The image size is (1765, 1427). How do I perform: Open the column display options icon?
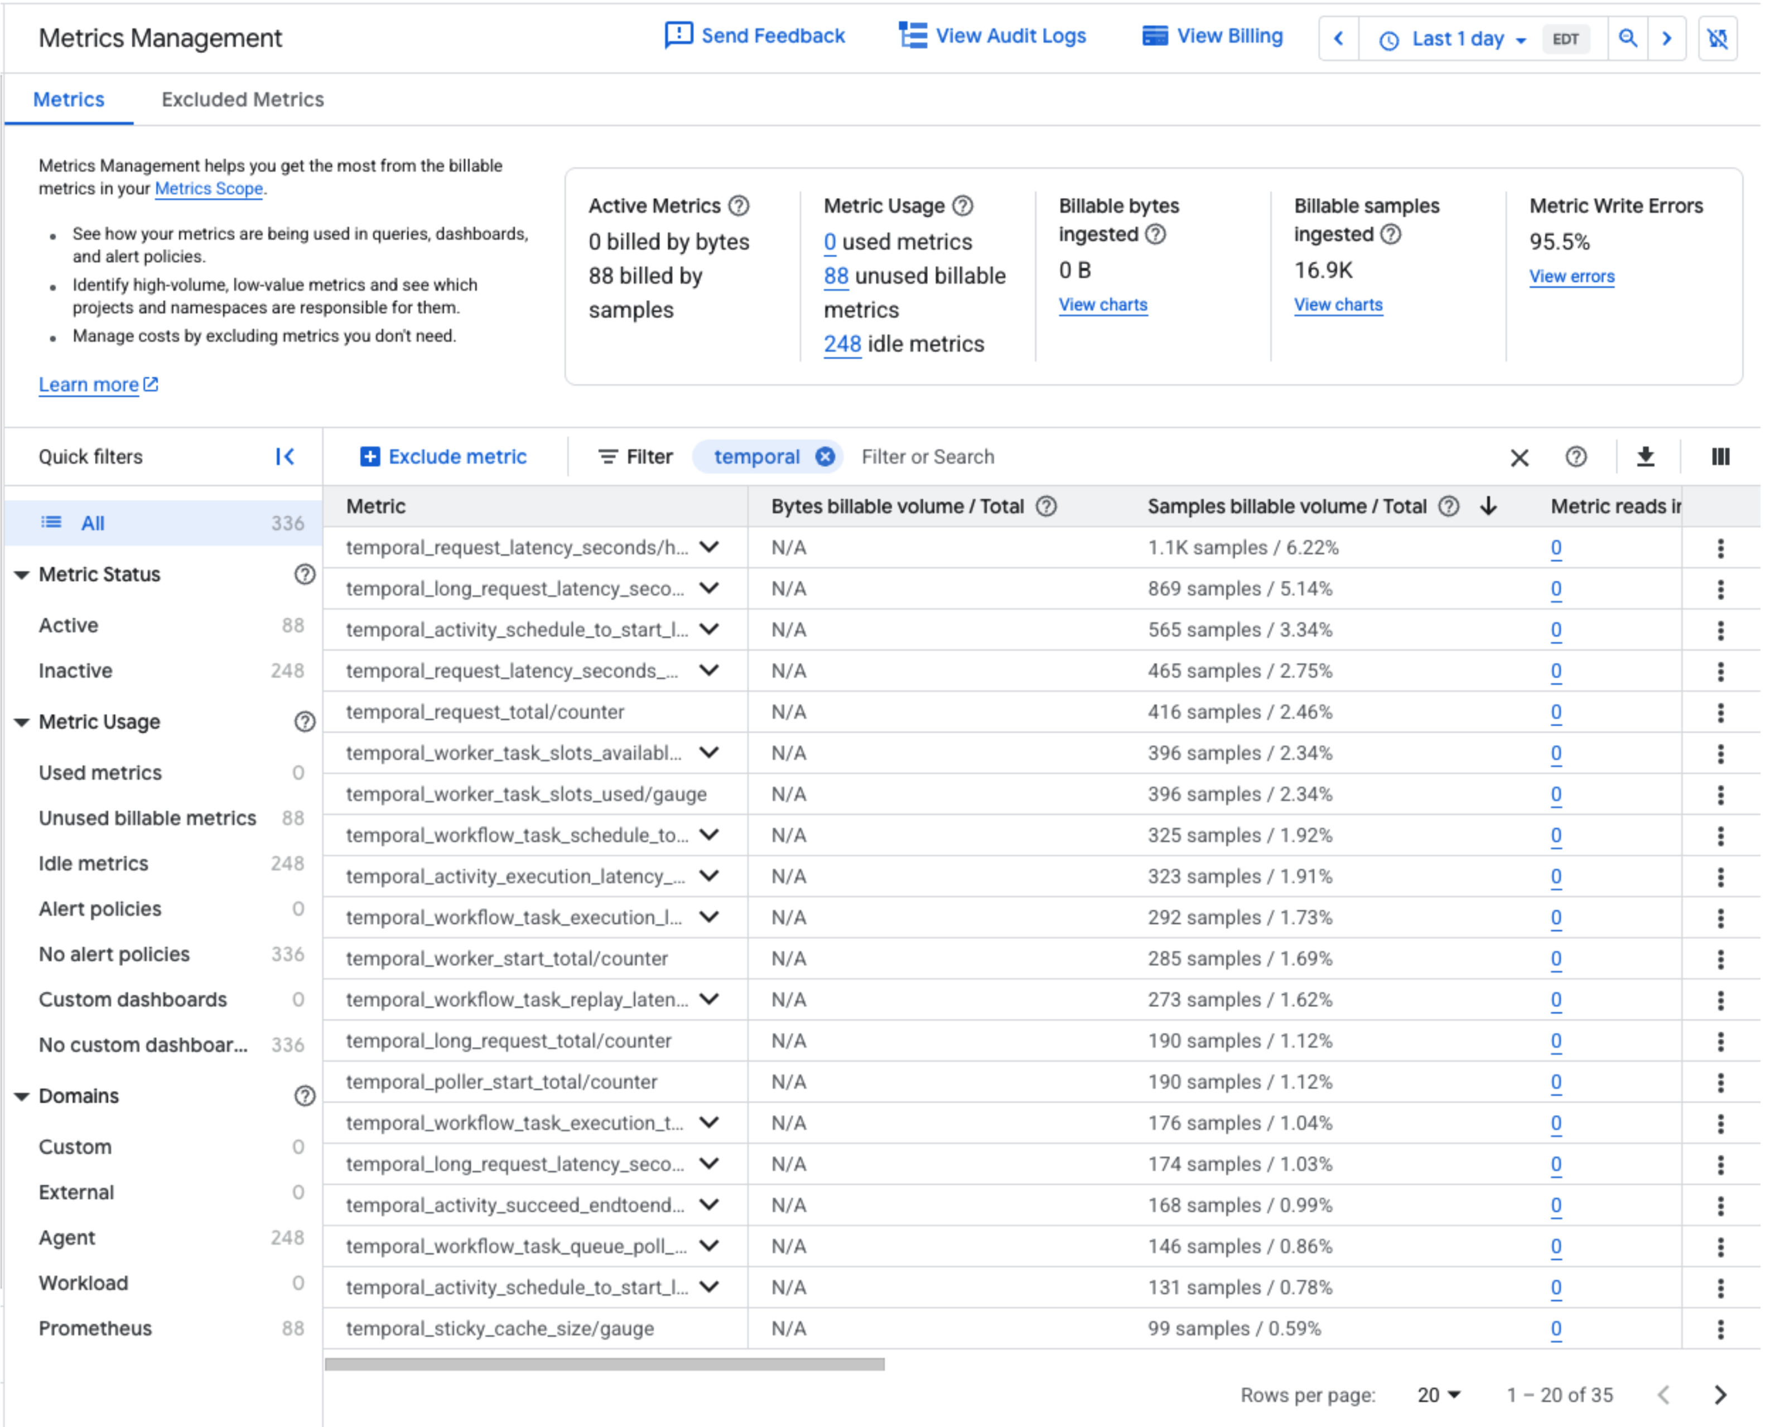click(x=1720, y=457)
